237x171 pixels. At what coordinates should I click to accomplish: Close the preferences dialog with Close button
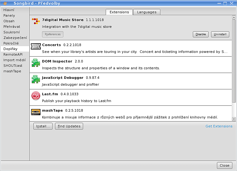click(224, 165)
